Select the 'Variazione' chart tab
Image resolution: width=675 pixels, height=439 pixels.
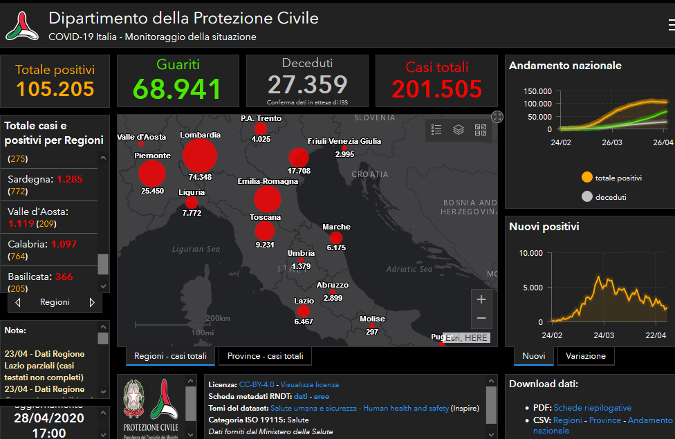585,356
